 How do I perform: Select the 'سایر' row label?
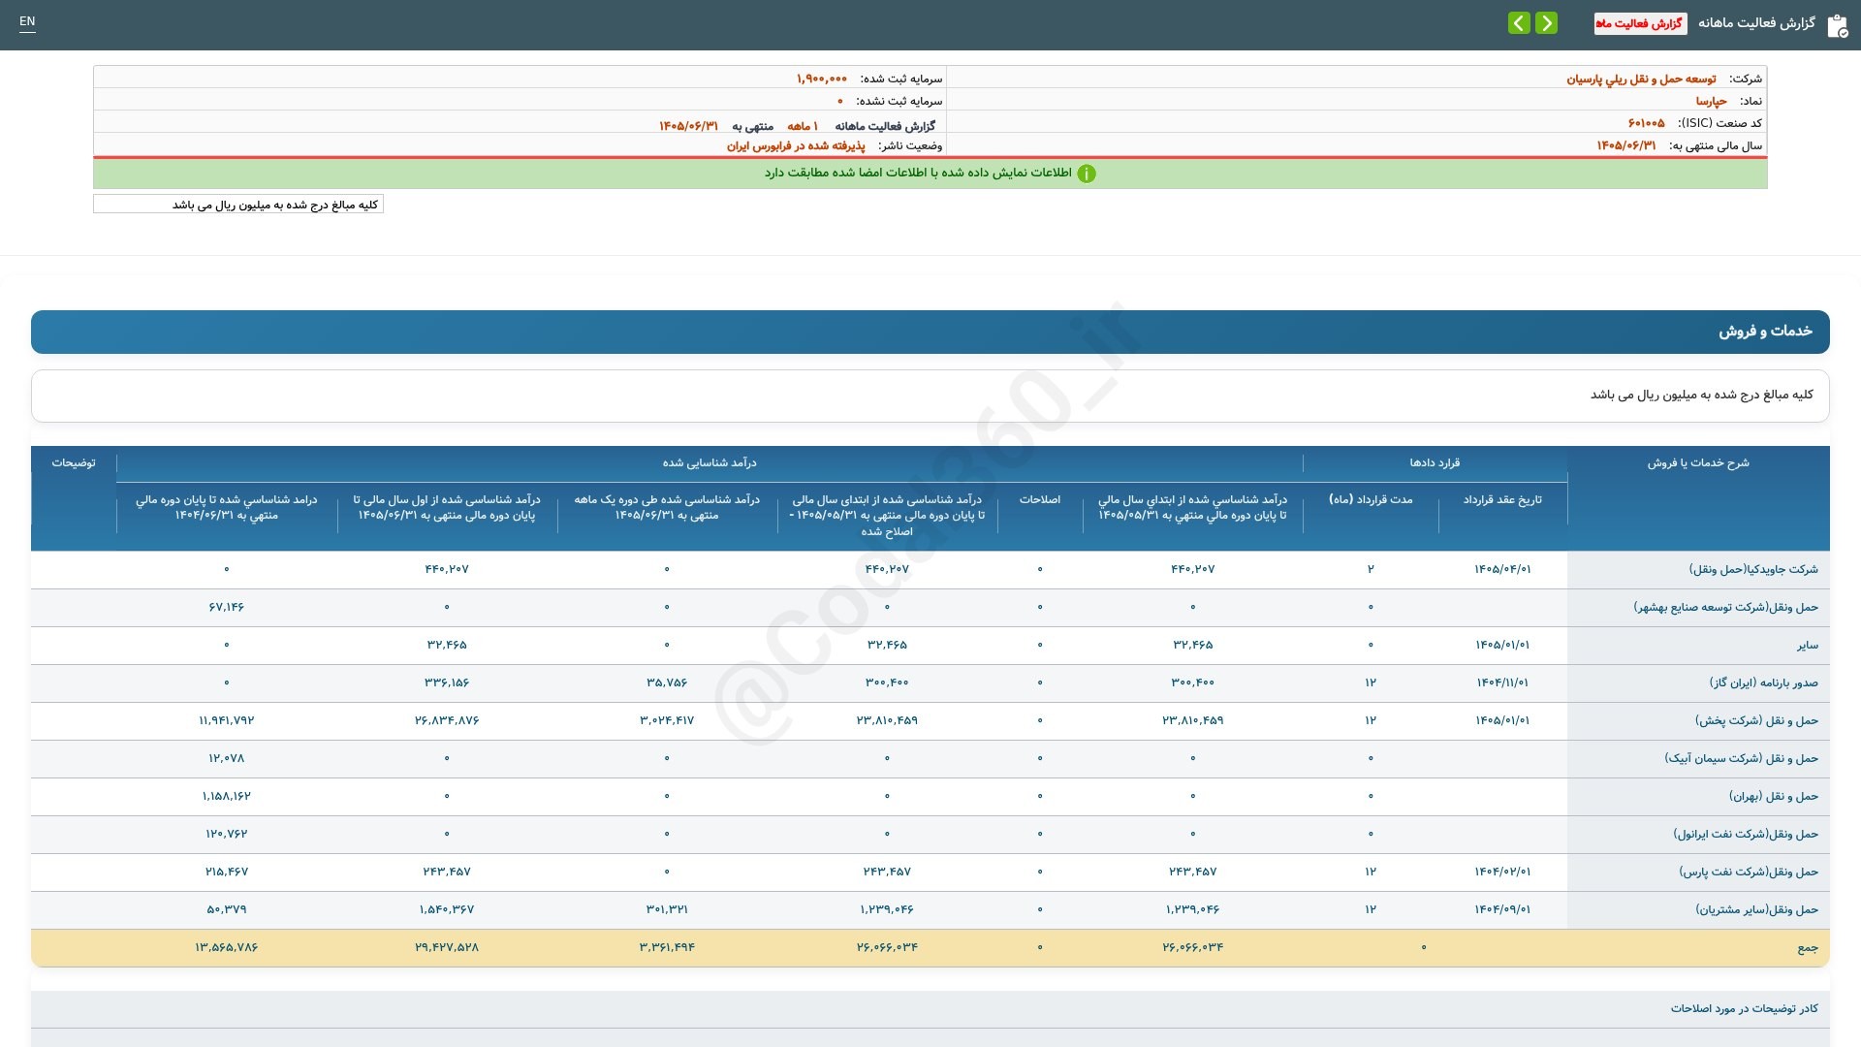(1807, 645)
